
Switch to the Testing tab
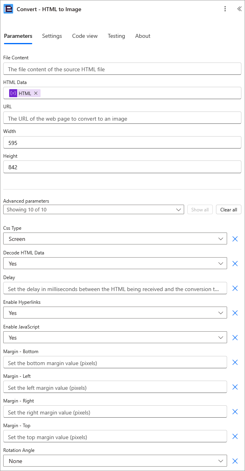point(117,36)
